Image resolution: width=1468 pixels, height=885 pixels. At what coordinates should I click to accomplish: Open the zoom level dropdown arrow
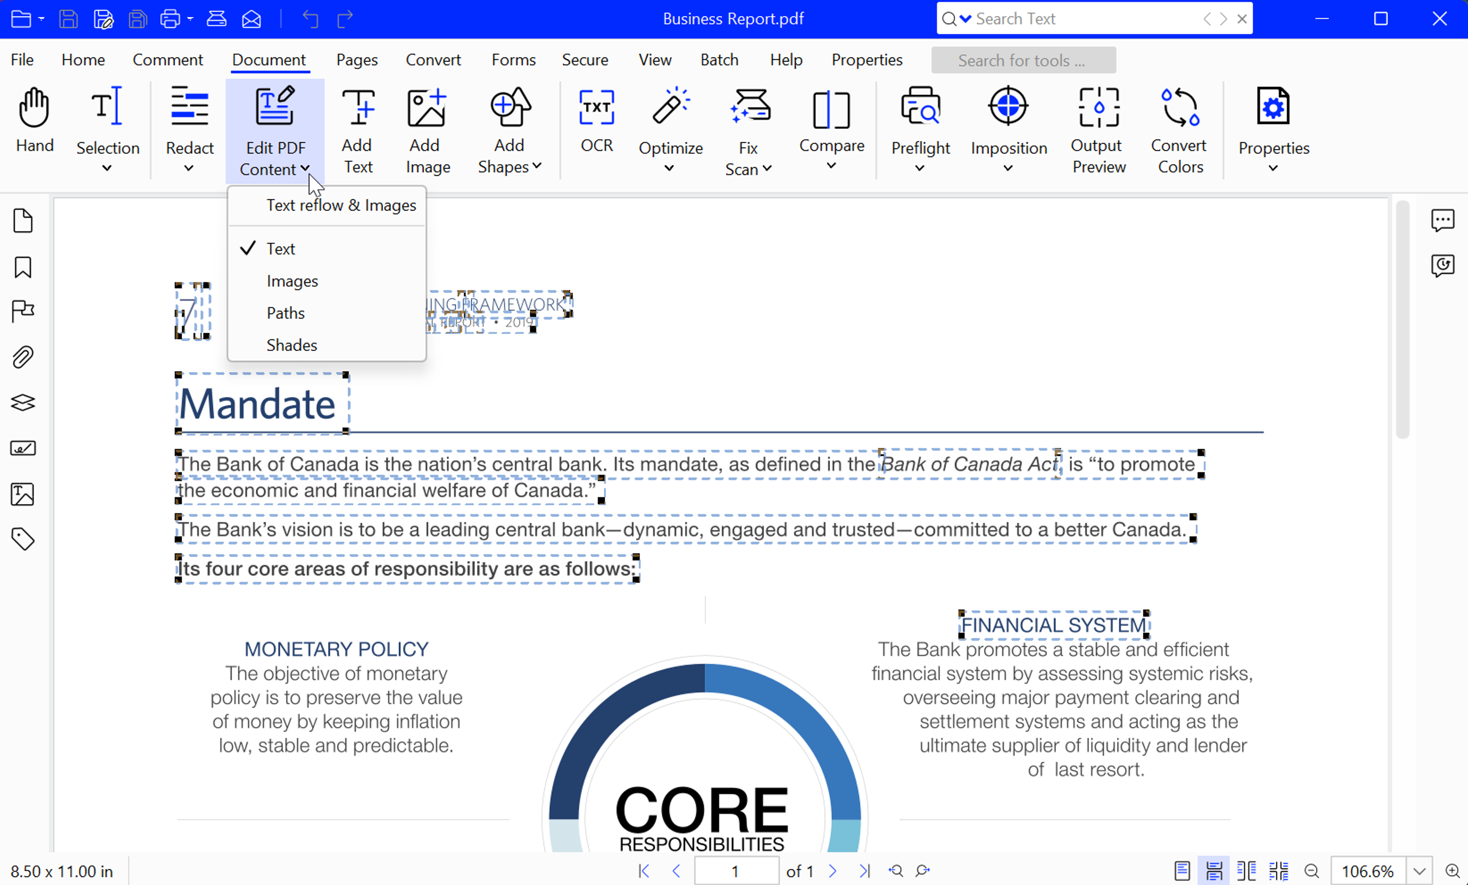1419,871
